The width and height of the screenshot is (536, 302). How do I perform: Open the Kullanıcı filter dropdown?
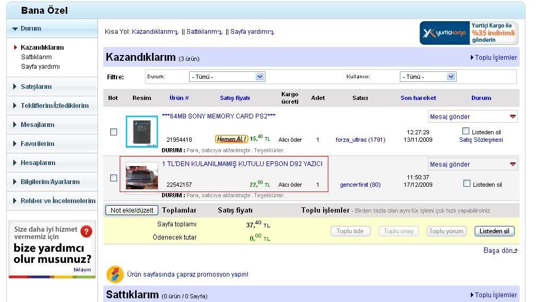(x=428, y=77)
